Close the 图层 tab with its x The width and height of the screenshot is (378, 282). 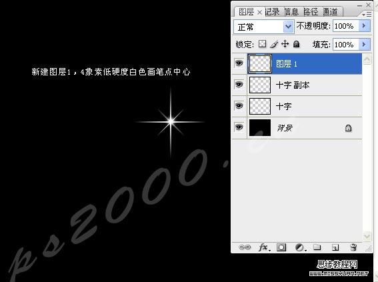coord(259,12)
